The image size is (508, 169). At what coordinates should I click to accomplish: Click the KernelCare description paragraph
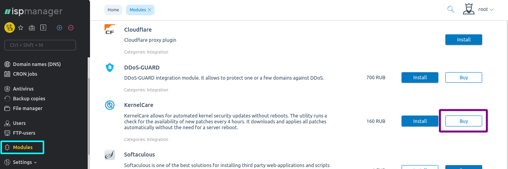pyautogui.click(x=225, y=122)
